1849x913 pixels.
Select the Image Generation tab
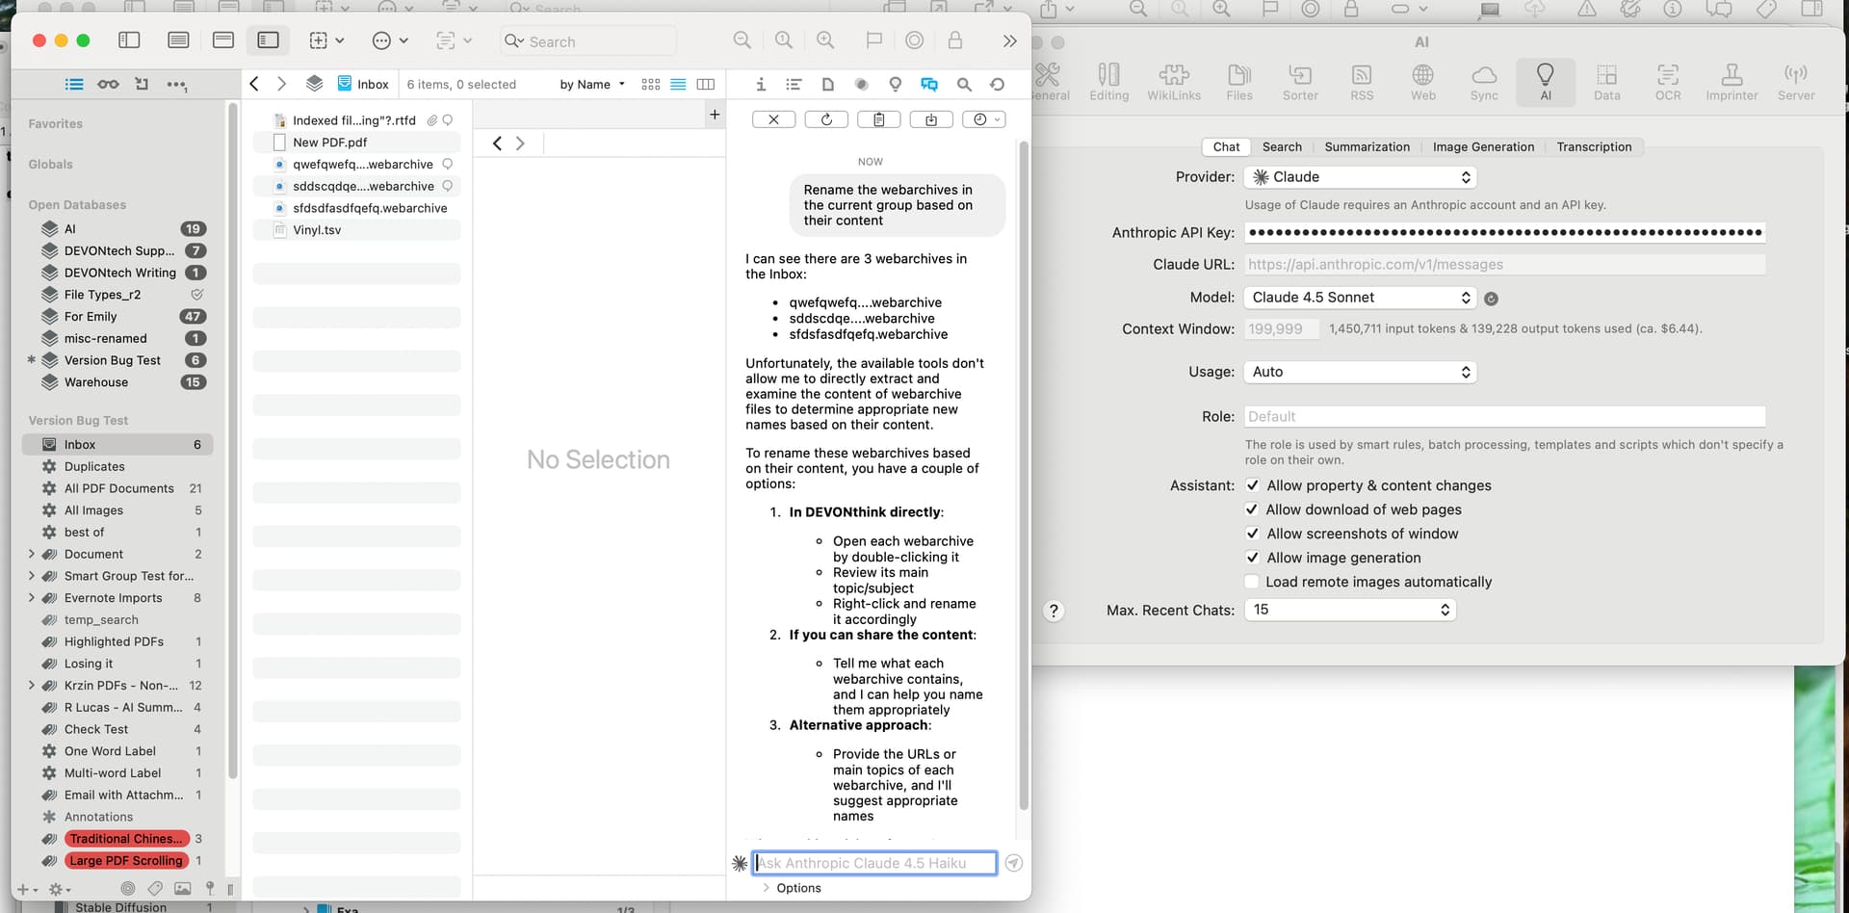coord(1482,147)
